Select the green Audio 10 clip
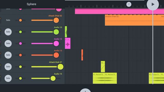Image resolution: width=164 pixels, height=92 pixels. click(x=66, y=32)
